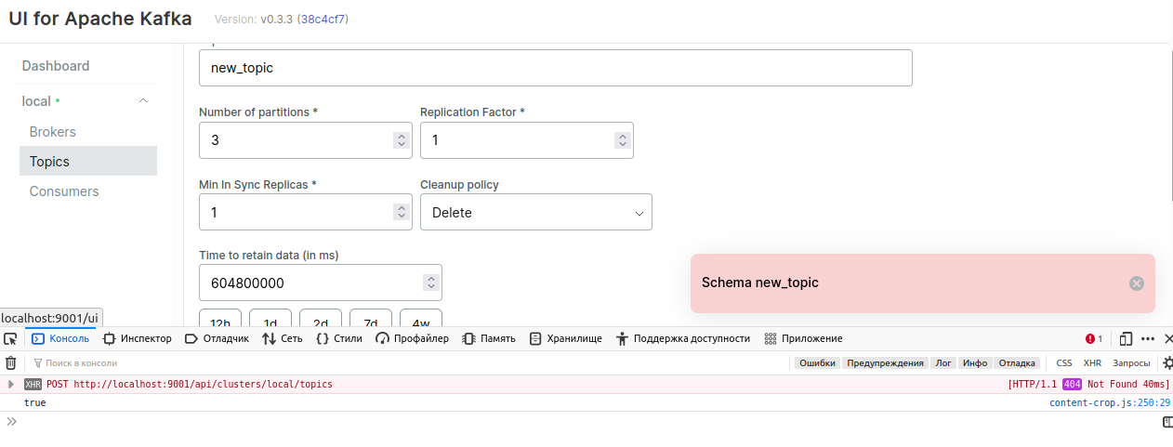Open the Консоль tab
Viewport: 1173px width, 447px height.
[x=60, y=338]
